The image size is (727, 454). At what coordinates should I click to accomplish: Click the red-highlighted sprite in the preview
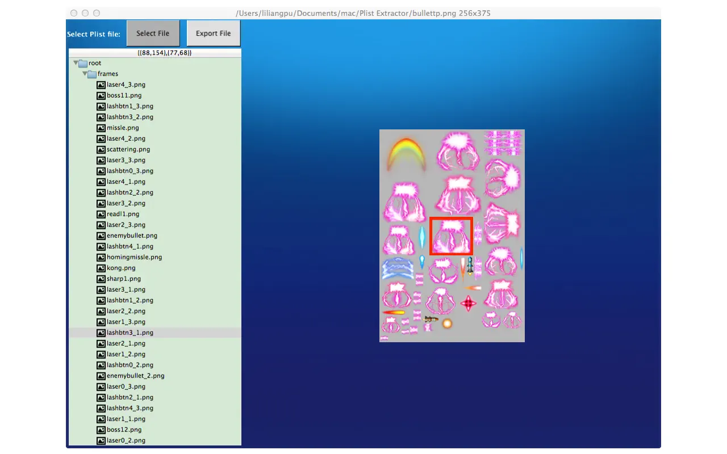coord(451,236)
